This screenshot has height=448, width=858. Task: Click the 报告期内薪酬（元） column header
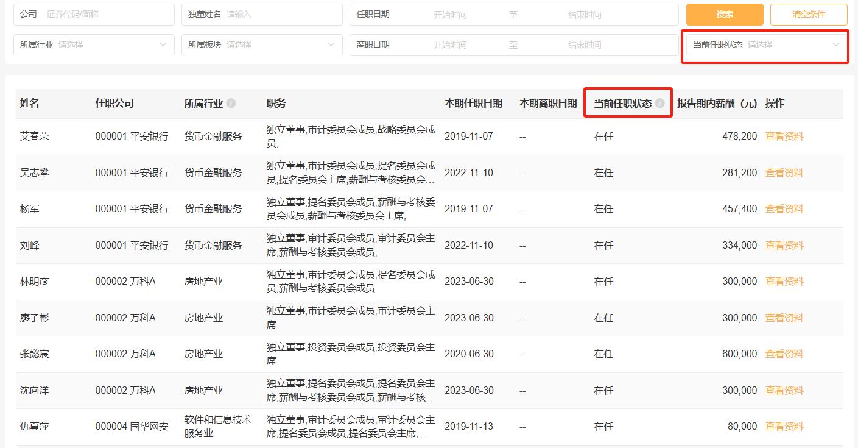(717, 104)
